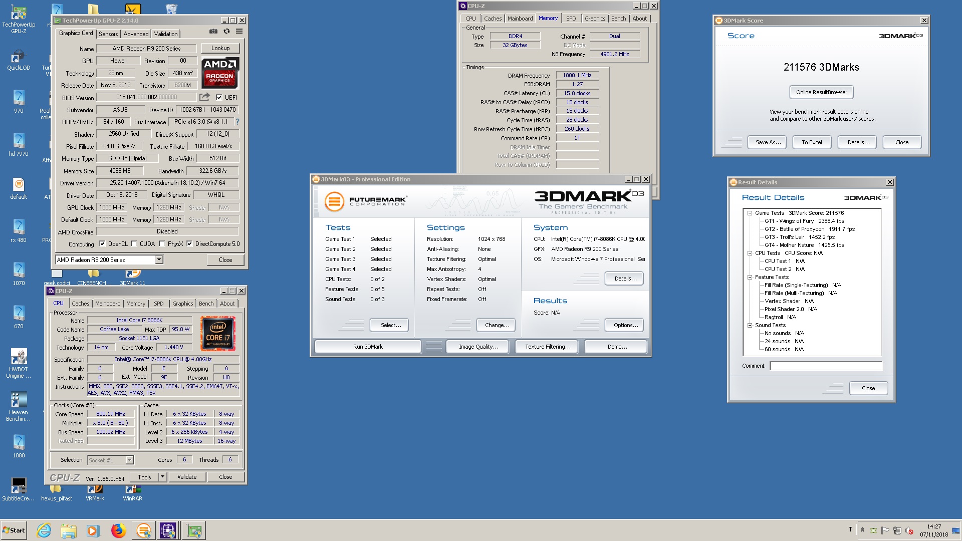Open the rx 480 desktop file icon
The width and height of the screenshot is (962, 541).
[x=19, y=231]
